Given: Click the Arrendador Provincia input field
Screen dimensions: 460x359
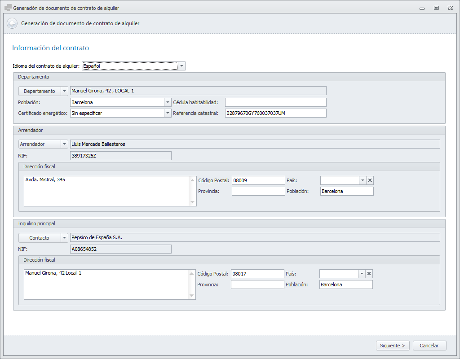Looking at the screenshot, I should click(258, 191).
